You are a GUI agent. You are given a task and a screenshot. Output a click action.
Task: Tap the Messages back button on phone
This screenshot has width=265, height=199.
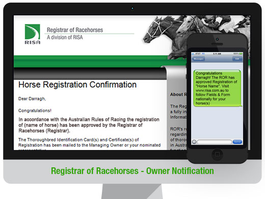pos(198,59)
